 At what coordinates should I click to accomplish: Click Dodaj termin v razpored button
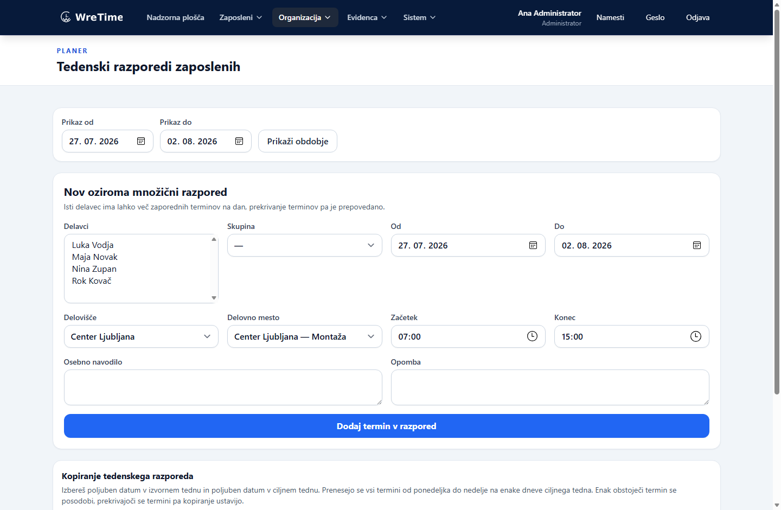387,426
